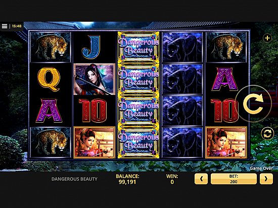Increase bet with the right arrow

(266, 179)
